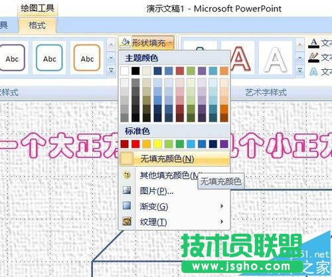The width and height of the screenshot is (332, 277).
Task: Click the palette icon beside 其他填充颜色
Action: [x=127, y=175]
